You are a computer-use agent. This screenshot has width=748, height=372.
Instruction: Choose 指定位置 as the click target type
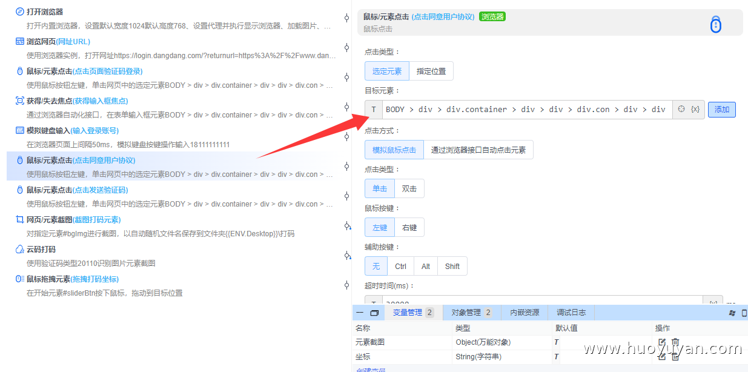point(431,71)
